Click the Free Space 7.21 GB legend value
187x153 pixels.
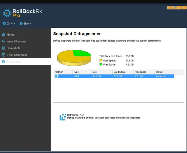pyautogui.click(x=130, y=64)
